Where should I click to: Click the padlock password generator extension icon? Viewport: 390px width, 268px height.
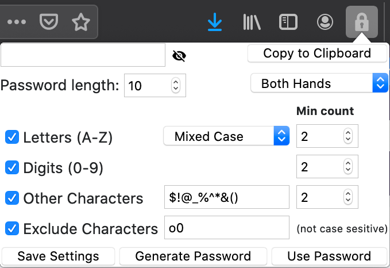(361, 22)
